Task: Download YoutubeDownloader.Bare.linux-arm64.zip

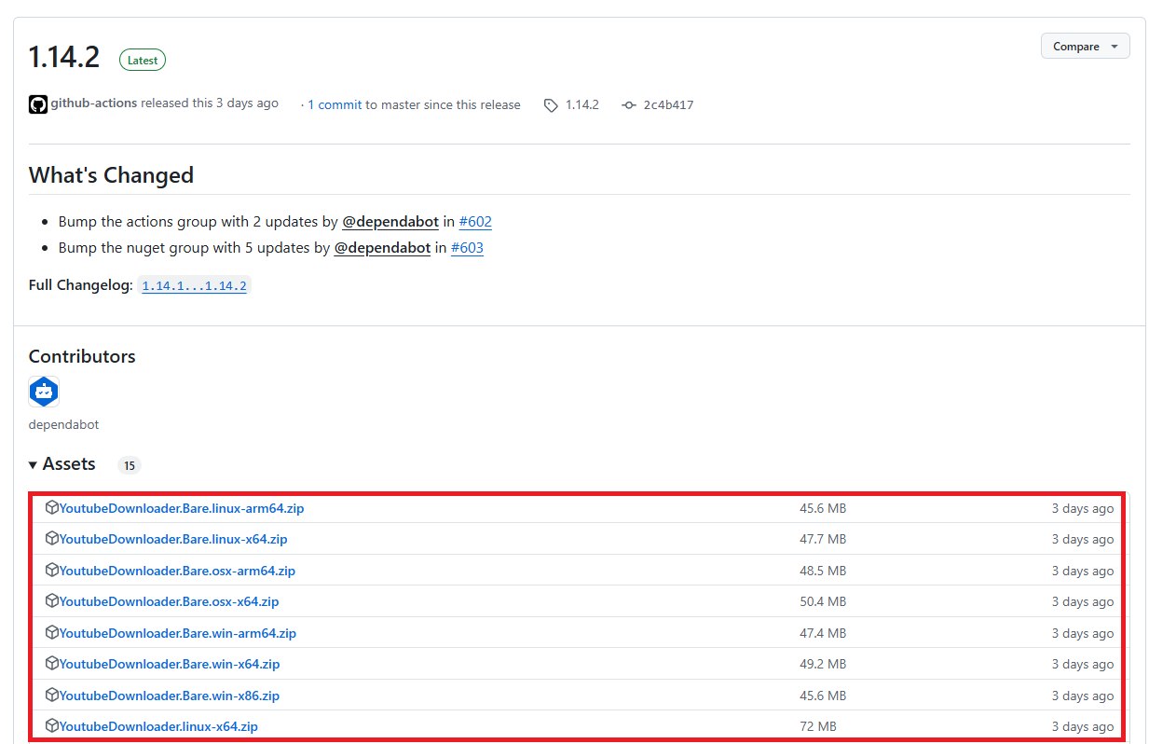Action: coord(182,508)
